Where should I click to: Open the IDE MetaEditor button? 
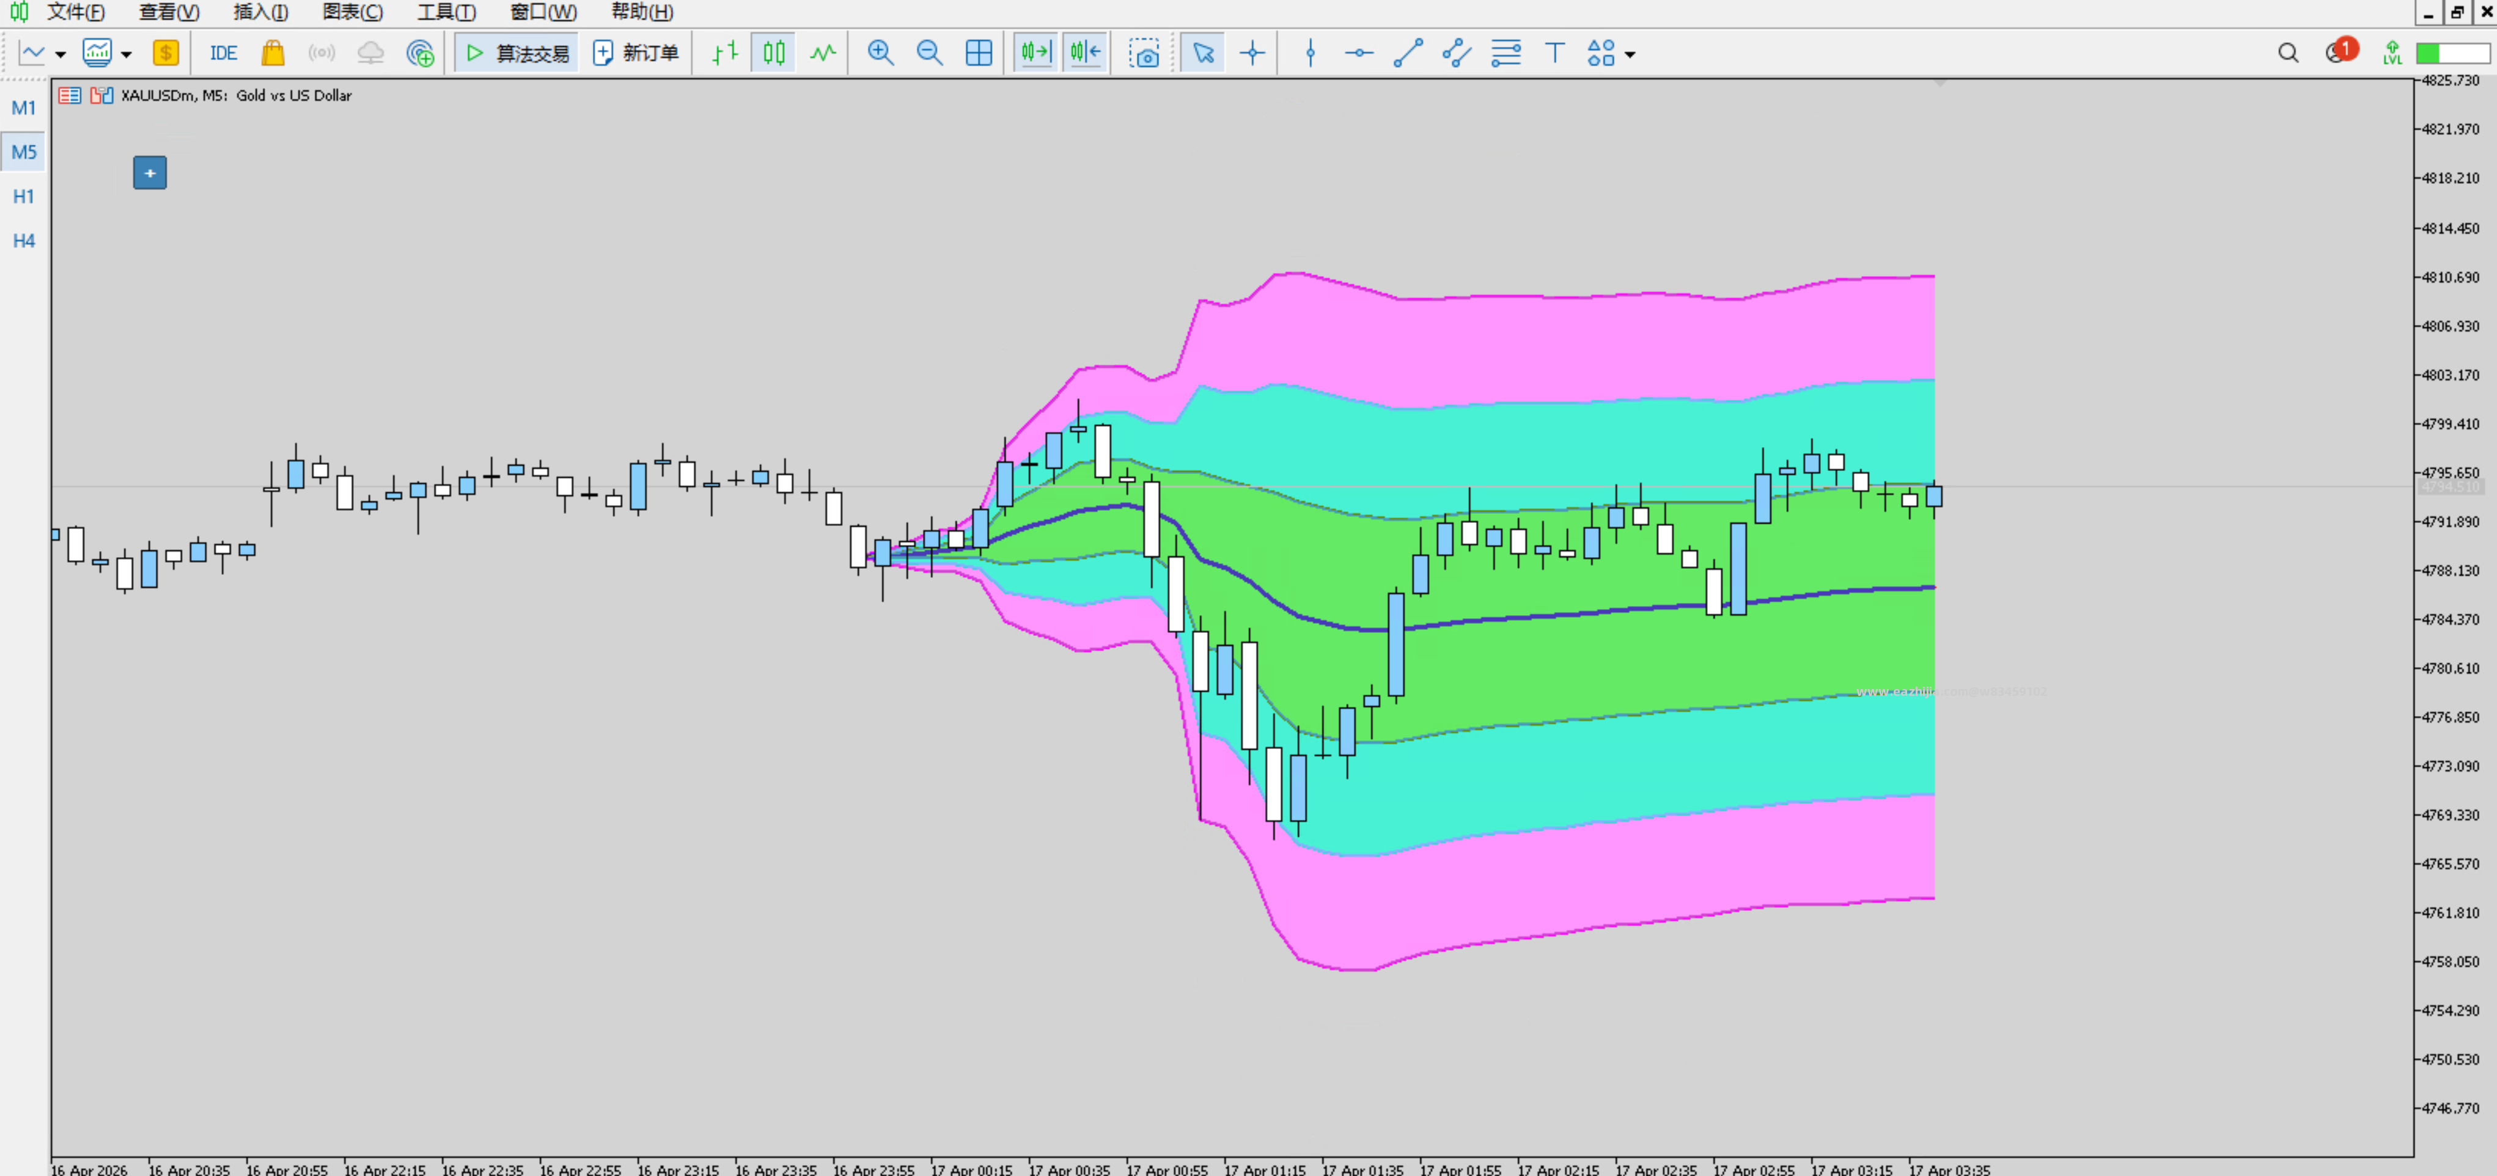(223, 53)
